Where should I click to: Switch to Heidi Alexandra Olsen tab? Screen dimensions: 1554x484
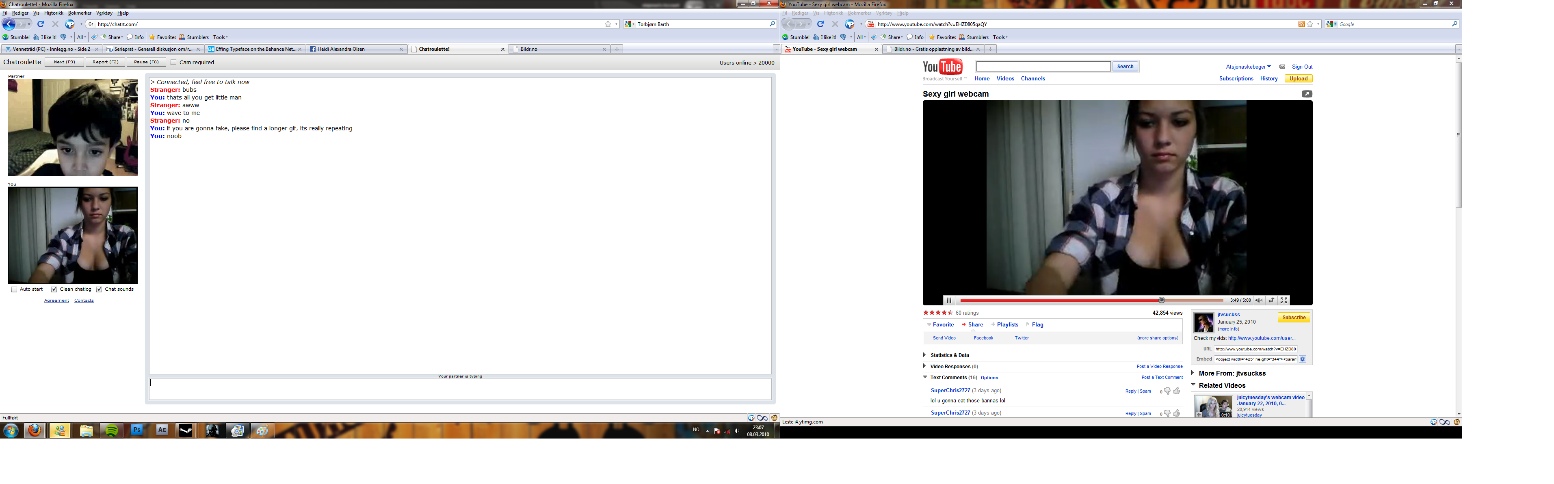pyautogui.click(x=356, y=50)
